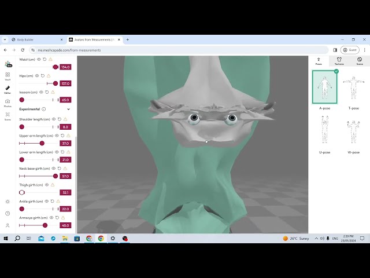Viewport: 370px width, 278px height.
Task: Toggle Ankle girth visibility eye
Action: [x=47, y=201]
